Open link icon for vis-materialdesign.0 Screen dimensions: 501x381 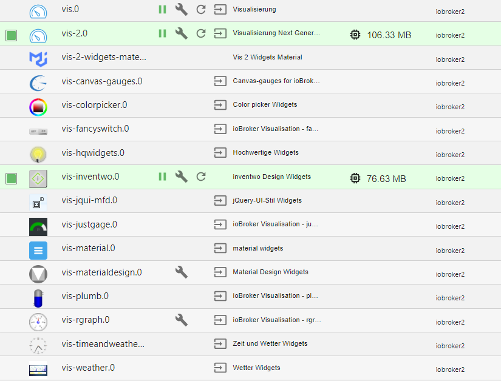pos(220,272)
